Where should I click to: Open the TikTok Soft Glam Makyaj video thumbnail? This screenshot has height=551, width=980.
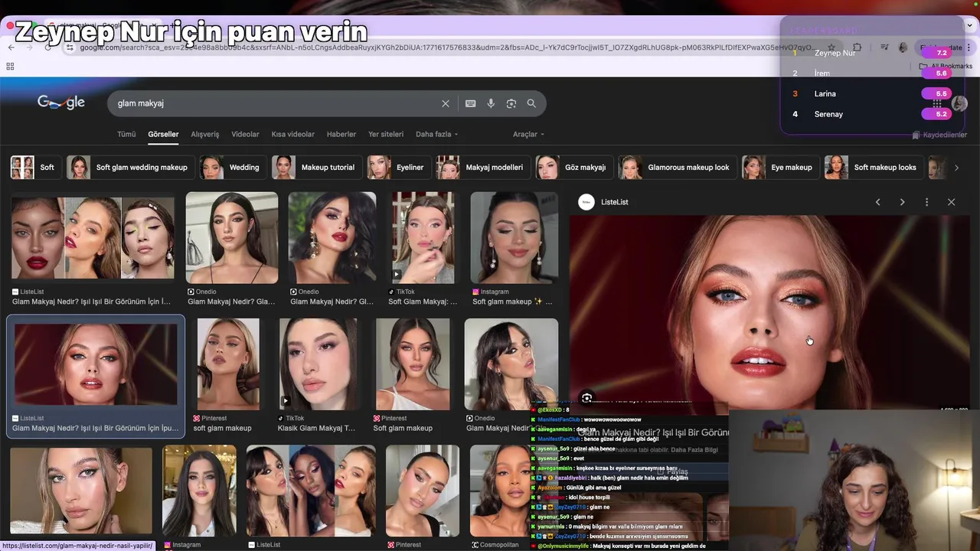423,238
